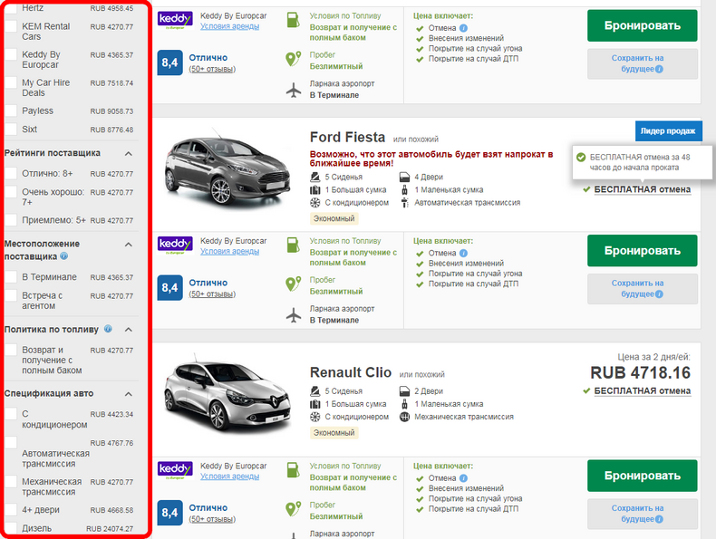Click the price 'RUB 4718.16'
This screenshot has width=716, height=539.
640,373
